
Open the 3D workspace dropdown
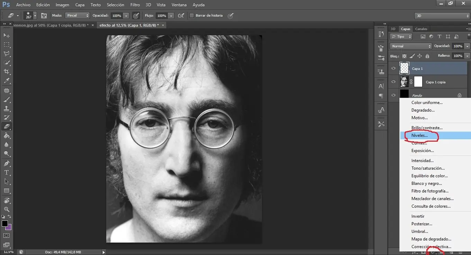click(442, 16)
